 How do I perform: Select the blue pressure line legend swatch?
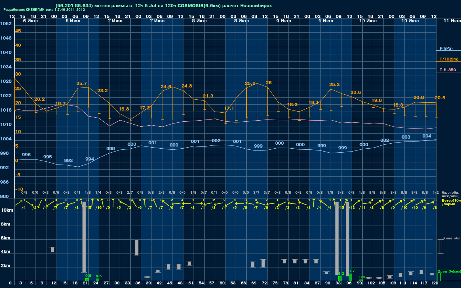point(448,51)
